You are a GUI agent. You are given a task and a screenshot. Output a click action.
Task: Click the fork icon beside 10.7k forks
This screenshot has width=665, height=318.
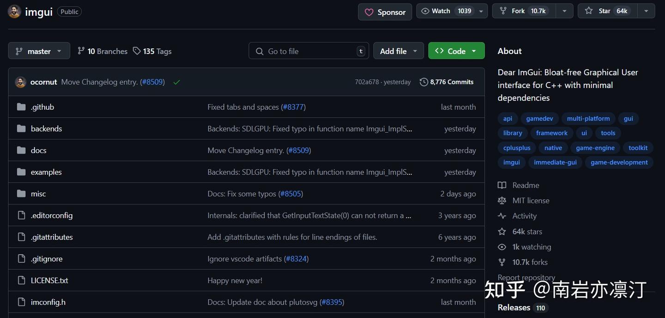point(502,262)
